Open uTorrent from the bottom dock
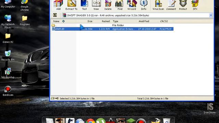 pyautogui.click(x=100, y=121)
